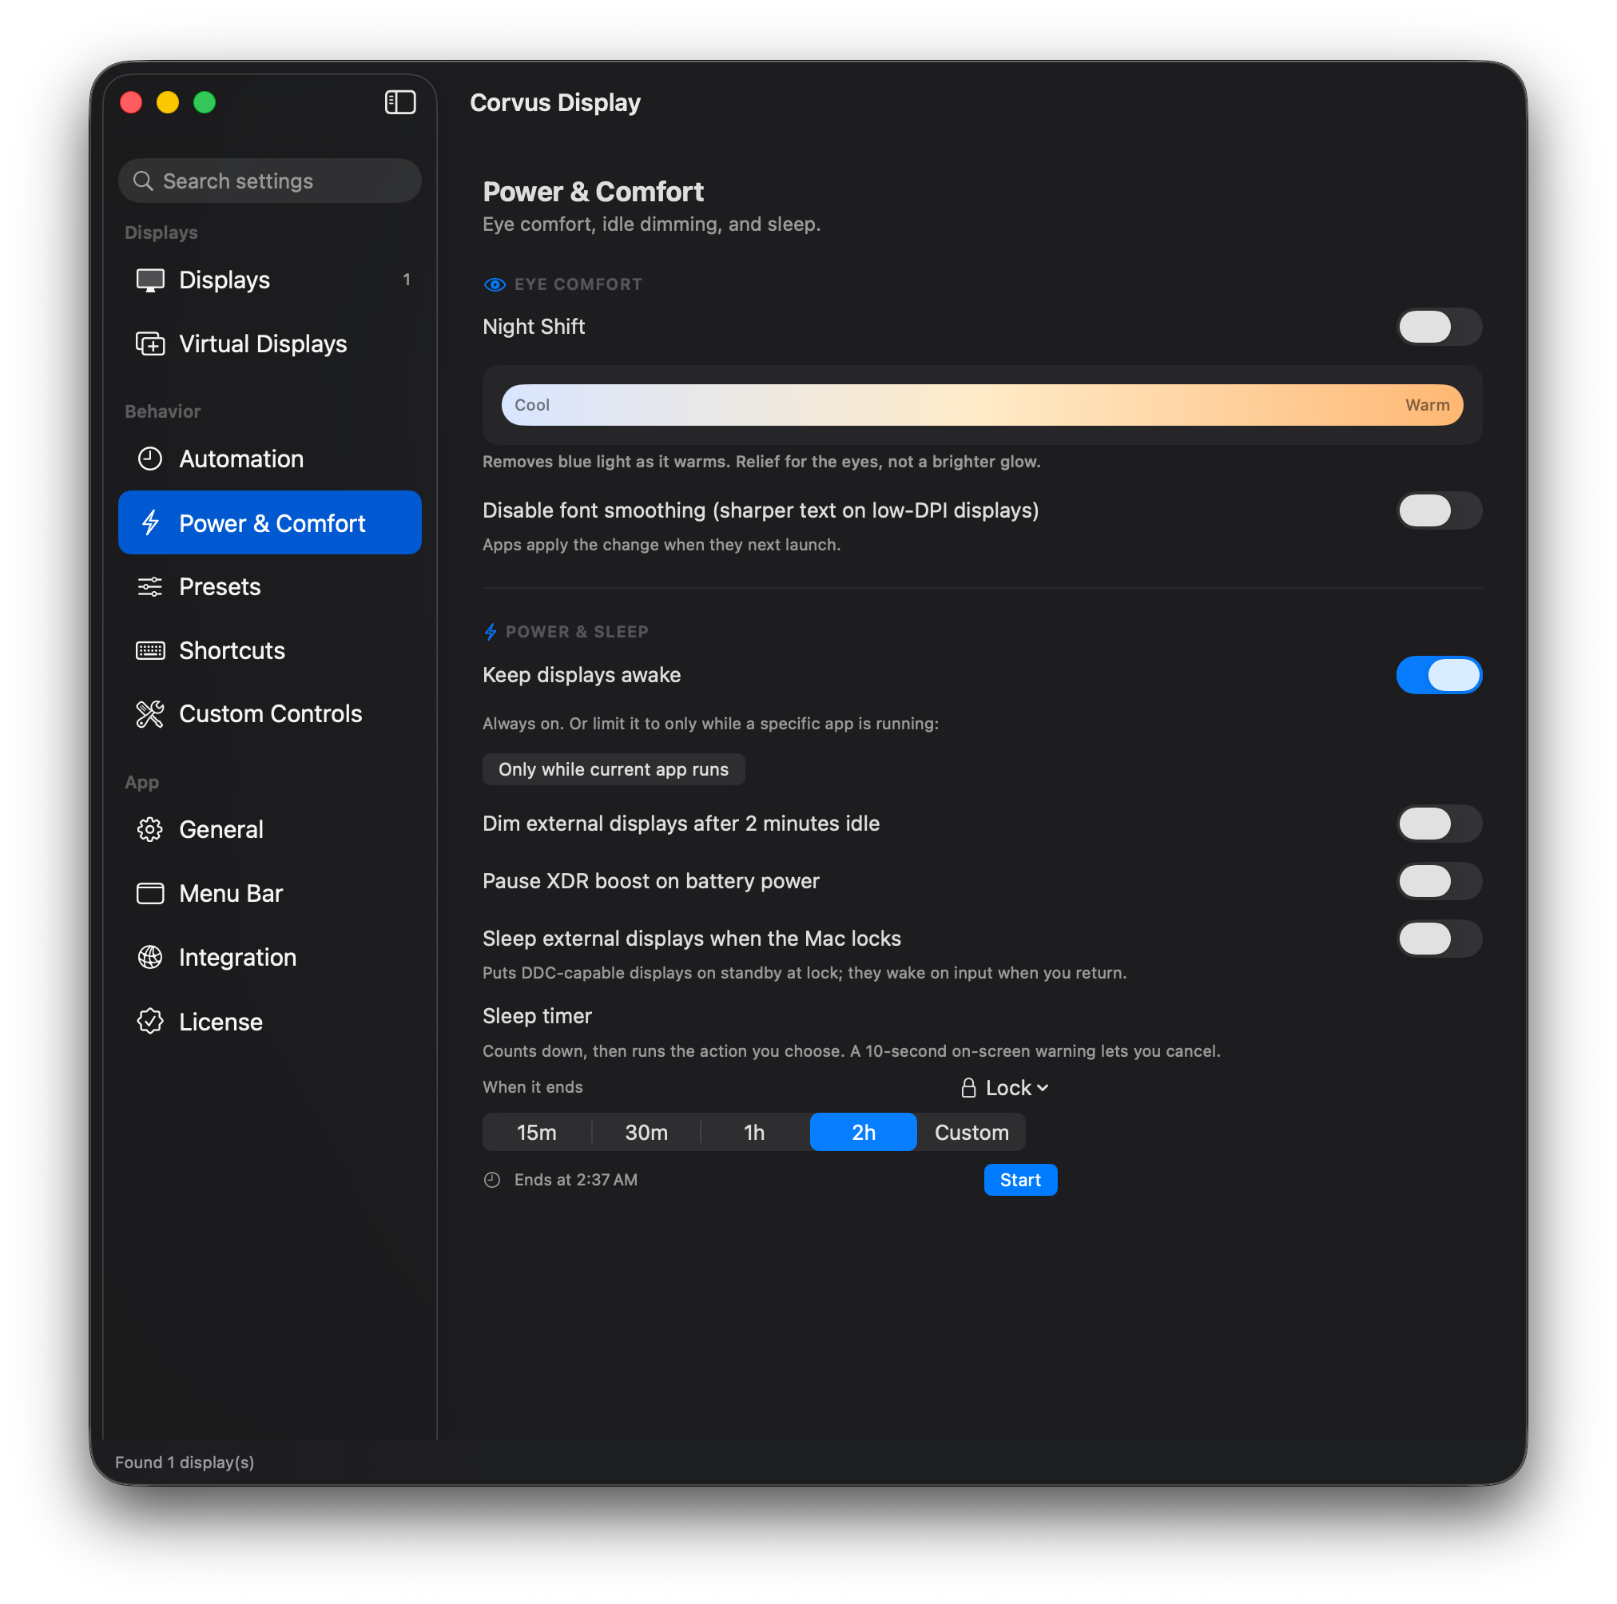The width and height of the screenshot is (1617, 1604).
Task: Turn off Keep displays awake
Action: tap(1439, 675)
